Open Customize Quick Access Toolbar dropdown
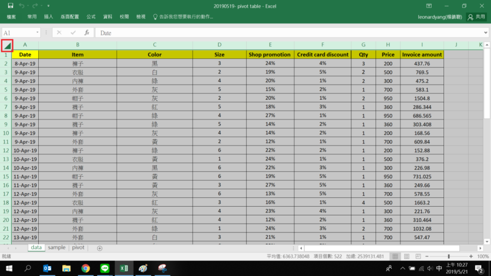 47,5
